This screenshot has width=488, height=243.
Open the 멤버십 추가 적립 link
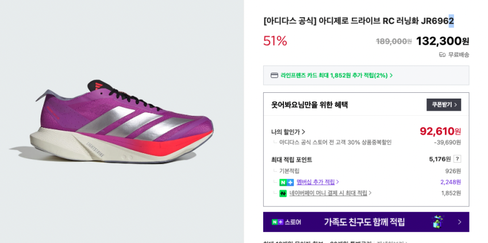tap(317, 182)
